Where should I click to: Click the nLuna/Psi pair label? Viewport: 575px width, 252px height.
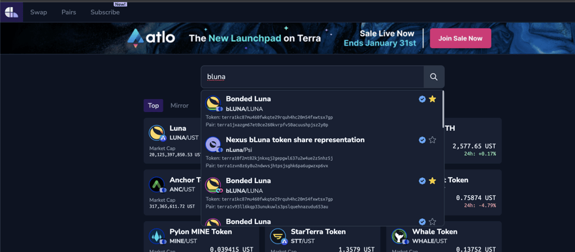click(x=238, y=150)
